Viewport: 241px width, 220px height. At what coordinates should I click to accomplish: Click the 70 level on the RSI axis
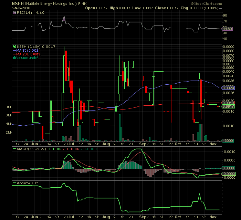225,21
